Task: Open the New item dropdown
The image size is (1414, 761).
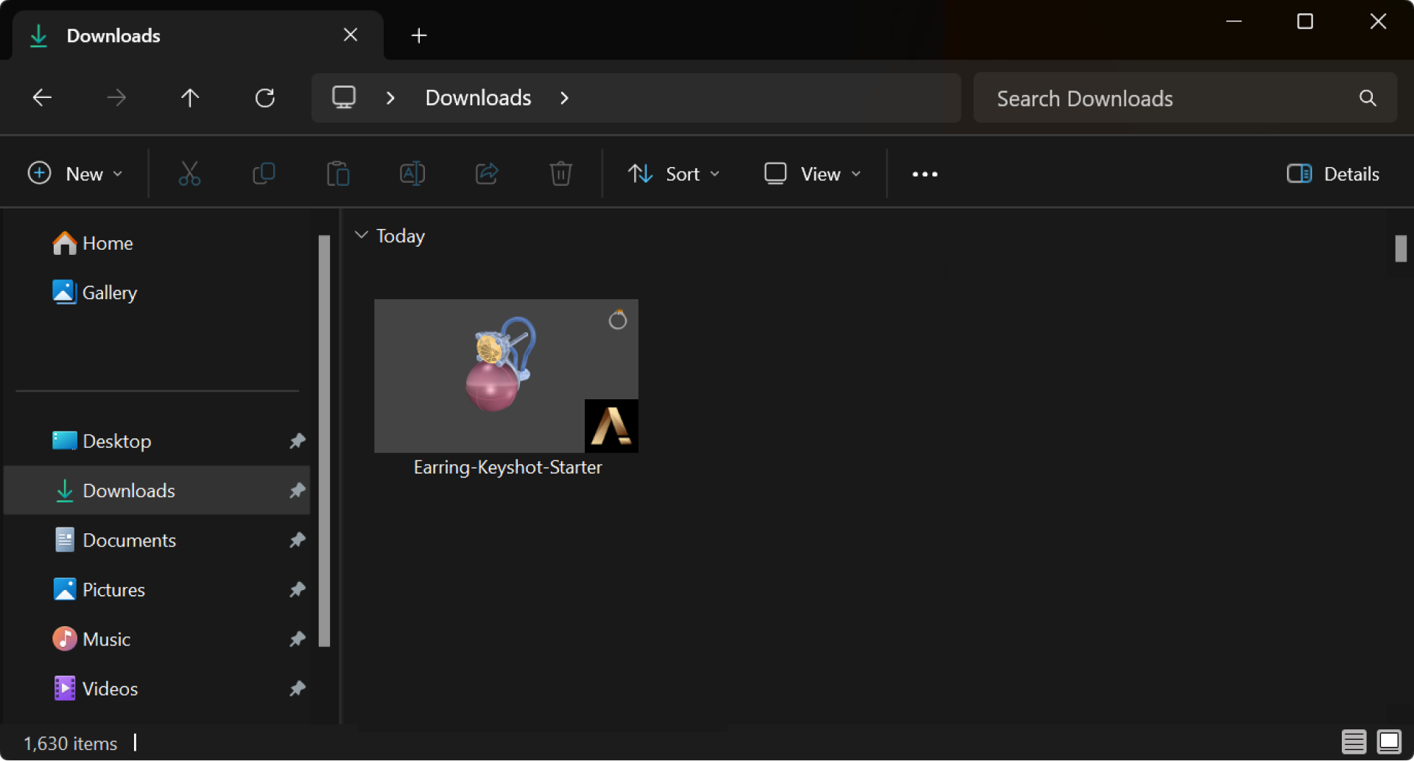Action: [75, 174]
